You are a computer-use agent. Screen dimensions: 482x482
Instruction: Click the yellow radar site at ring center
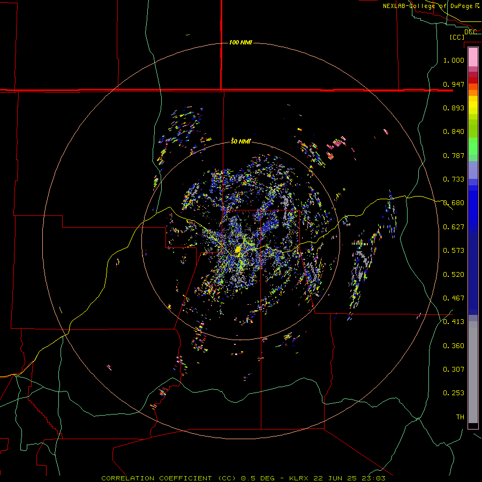pos(238,250)
